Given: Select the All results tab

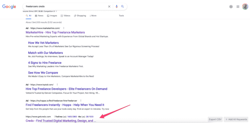Looking at the screenshot, I should pyautogui.click(x=29, y=16).
